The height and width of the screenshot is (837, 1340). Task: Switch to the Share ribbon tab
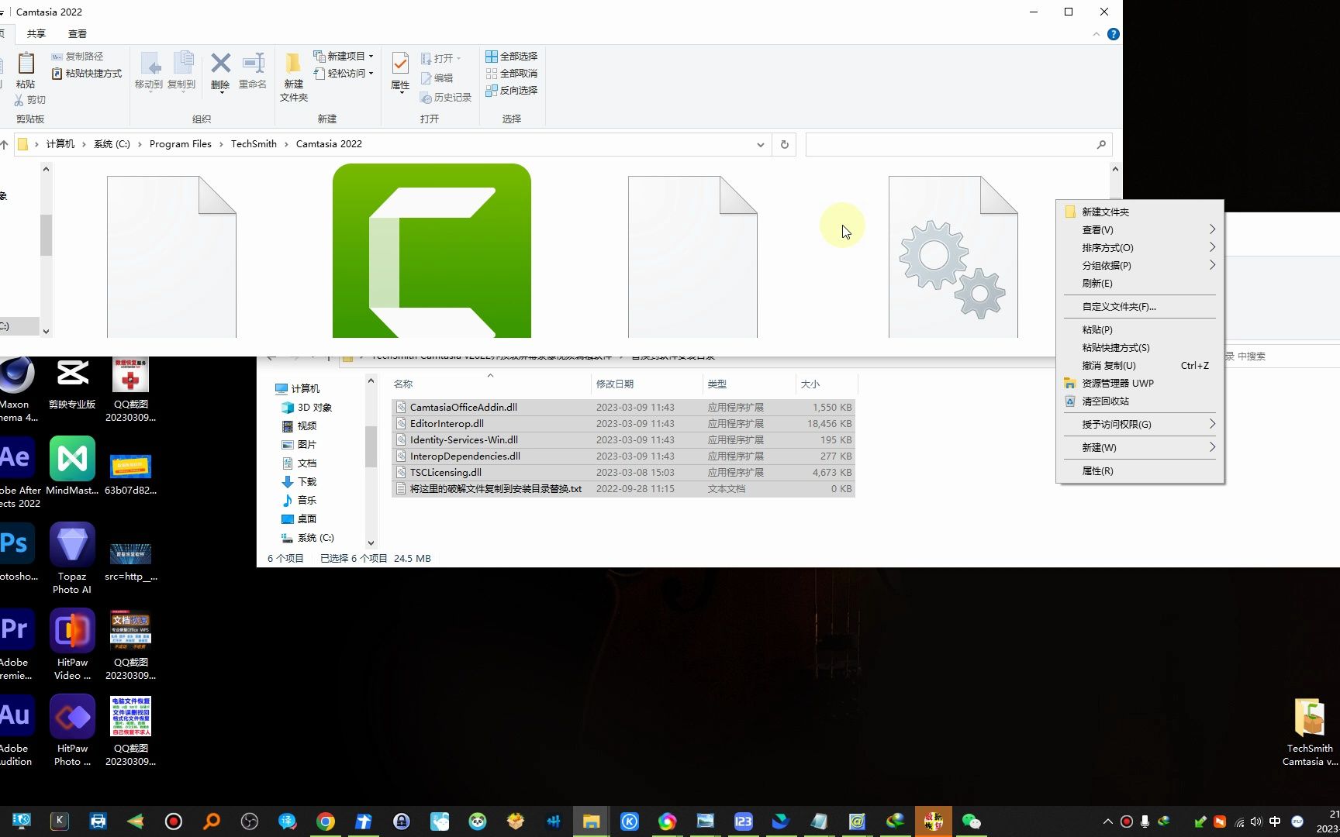click(36, 34)
